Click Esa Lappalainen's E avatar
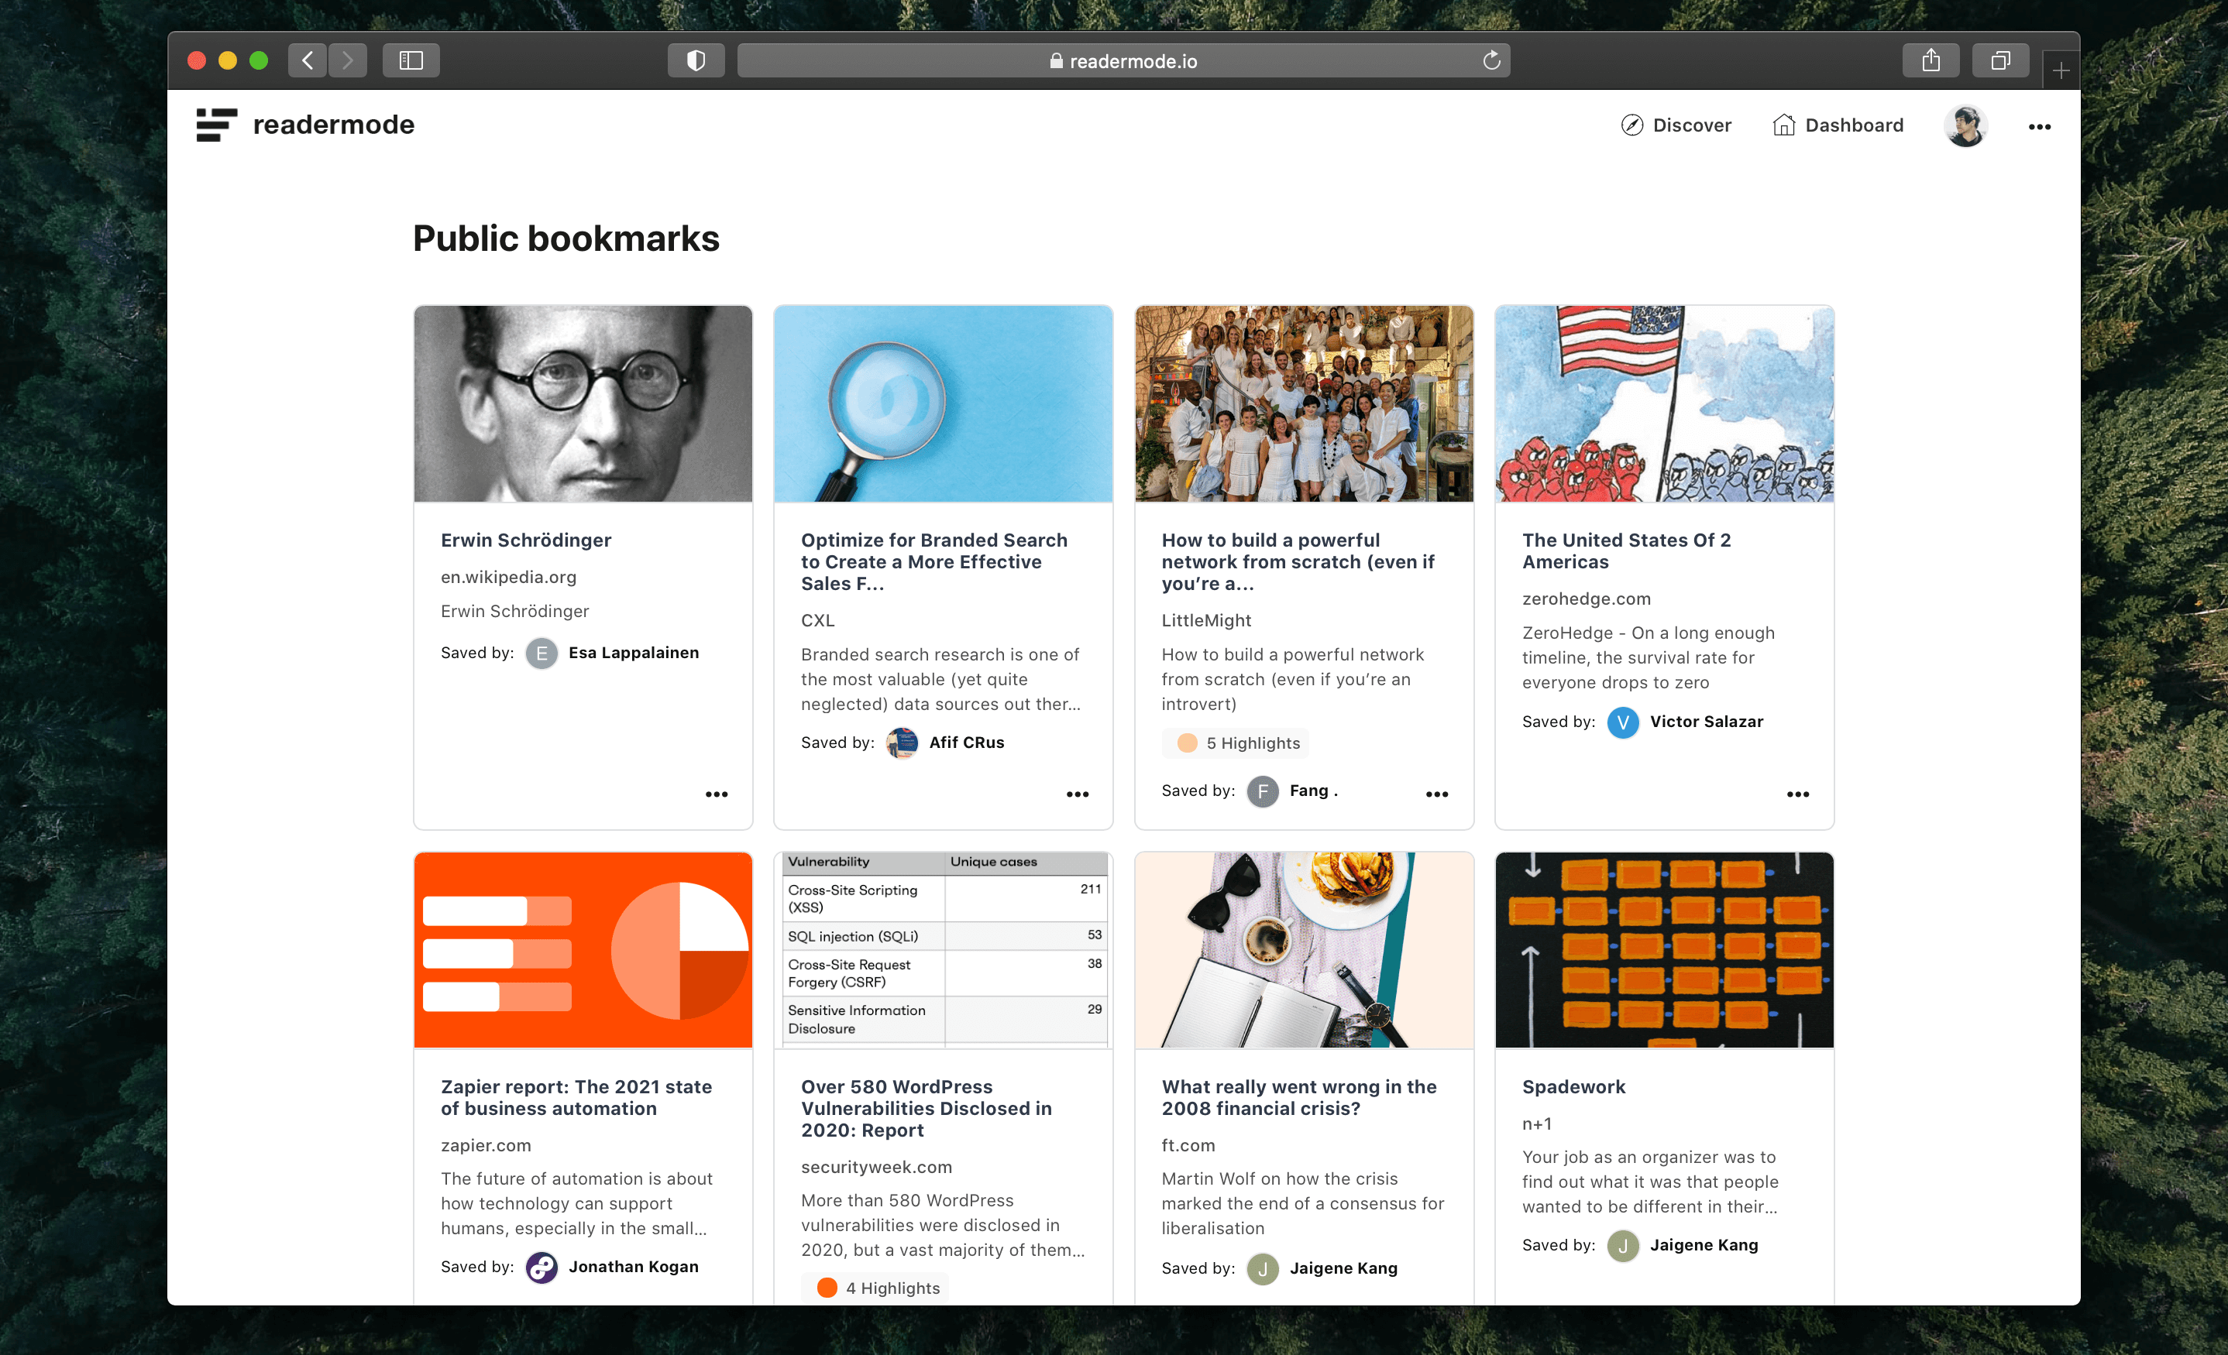The height and width of the screenshot is (1355, 2228). (542, 653)
